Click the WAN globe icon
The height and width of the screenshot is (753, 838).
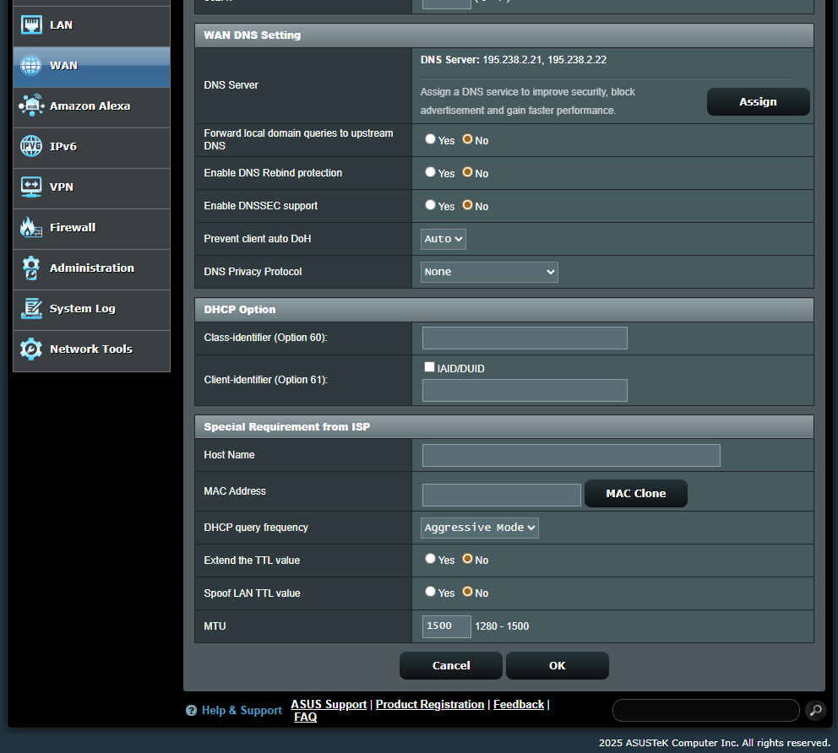tap(31, 66)
